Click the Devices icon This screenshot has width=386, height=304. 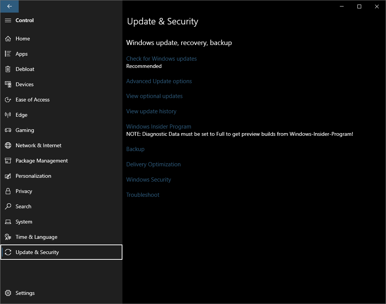coord(8,84)
